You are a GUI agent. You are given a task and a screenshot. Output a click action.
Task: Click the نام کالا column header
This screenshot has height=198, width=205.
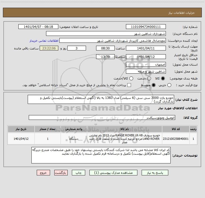coord(125,129)
